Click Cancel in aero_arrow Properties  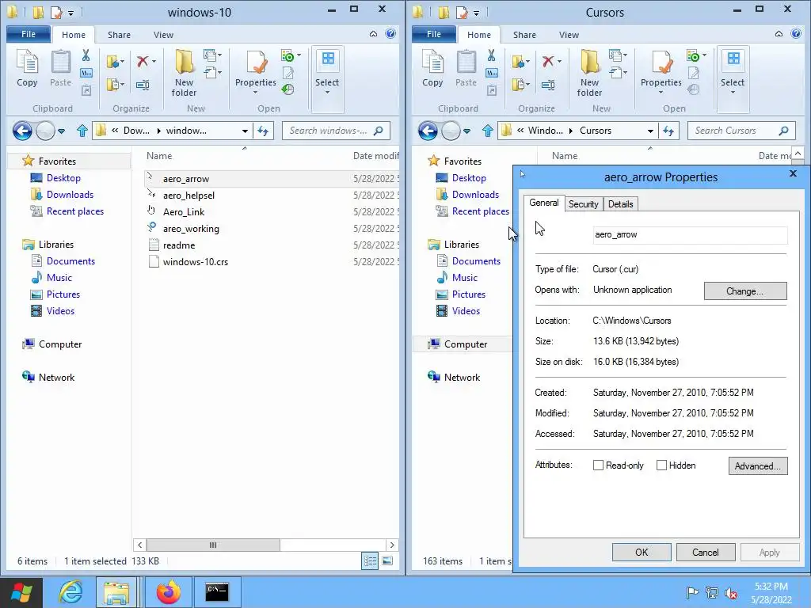pyautogui.click(x=706, y=552)
